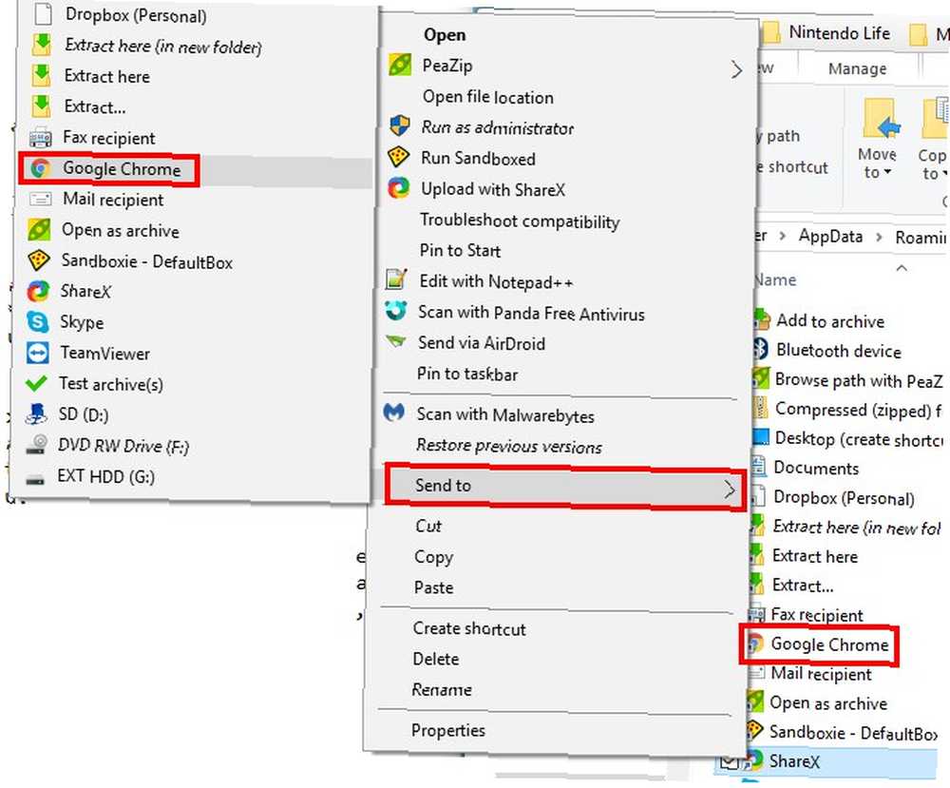Click the DVD RW Drive (F:) disc icon

click(x=36, y=446)
